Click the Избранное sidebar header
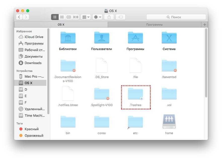Viewport: 222px width, 160px height. [x=24, y=31]
